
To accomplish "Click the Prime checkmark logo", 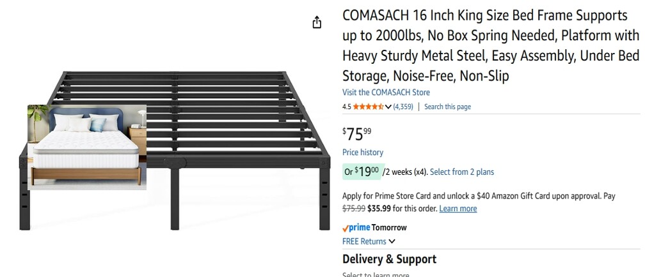I will tap(356, 228).
